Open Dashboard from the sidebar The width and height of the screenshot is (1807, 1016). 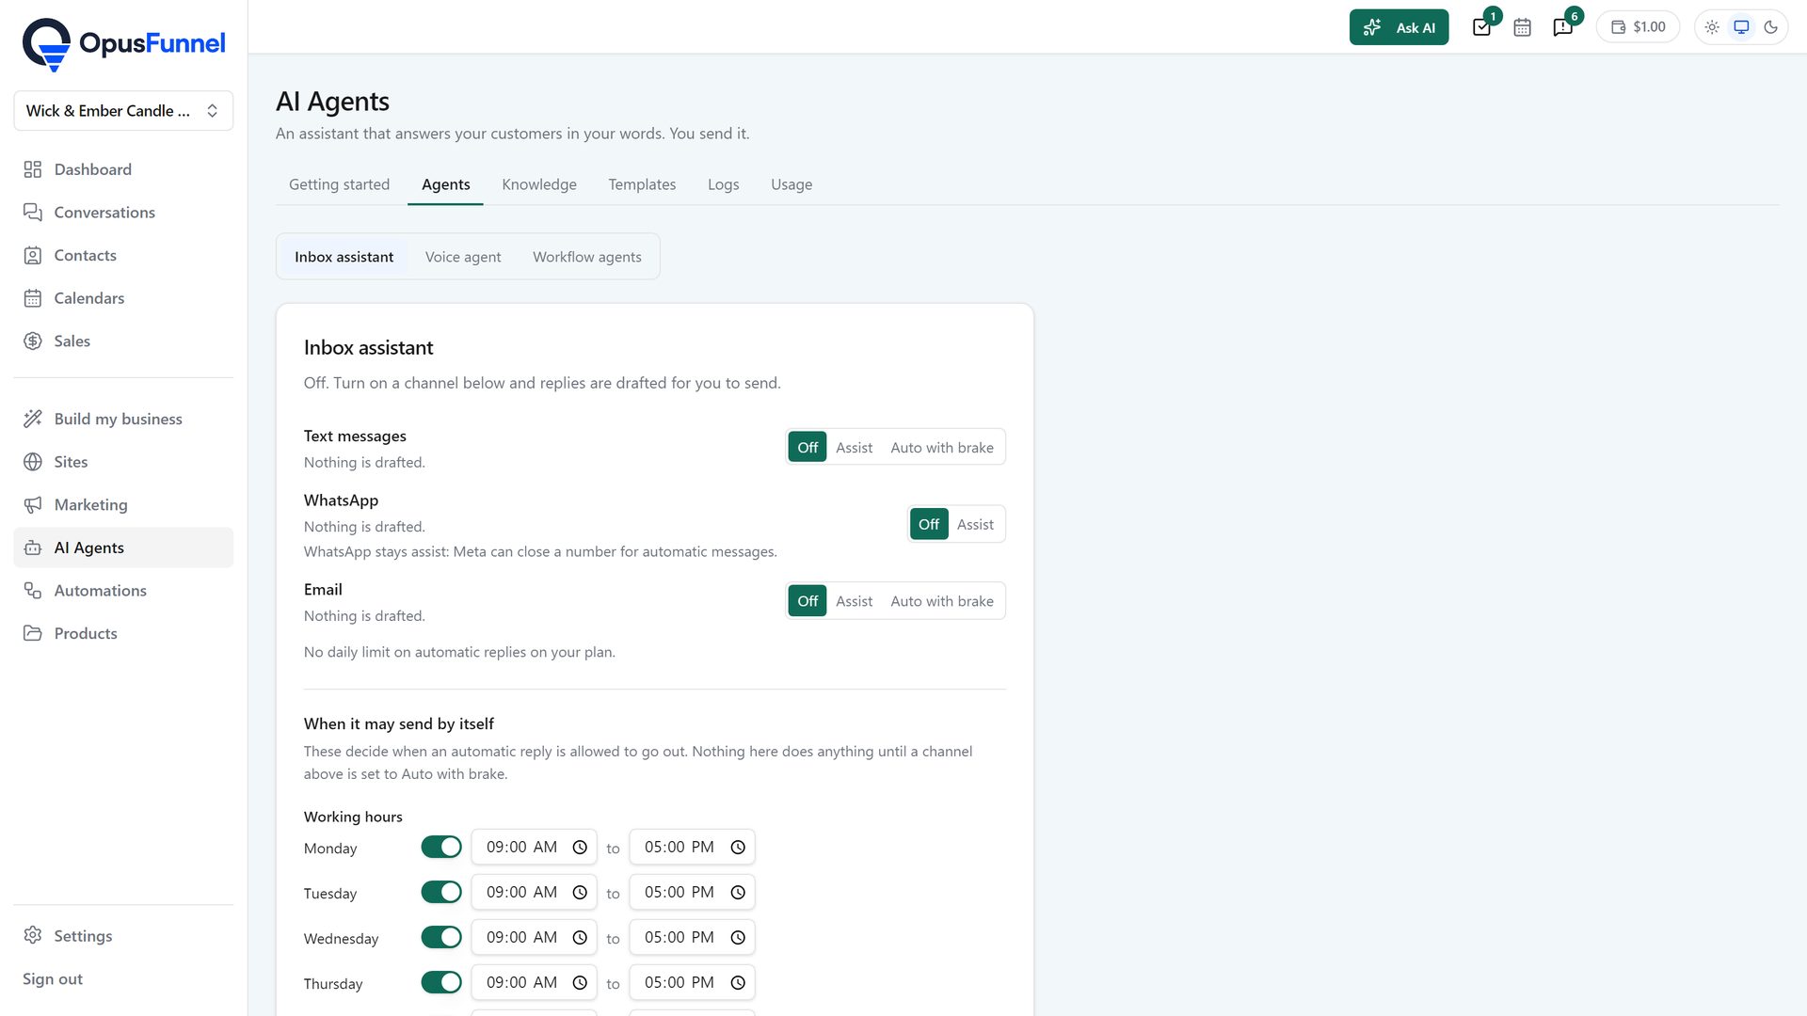click(123, 169)
